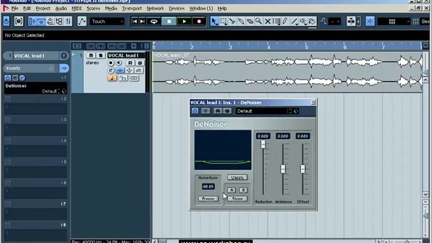
Task: Open the Network menu
Action: coord(155,9)
